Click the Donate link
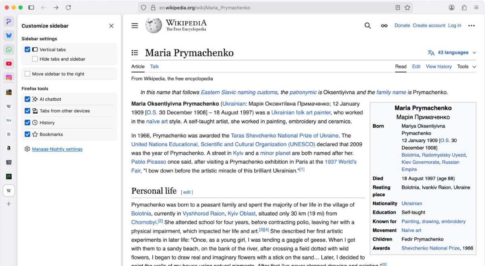The height and width of the screenshot is (266, 485). pyautogui.click(x=402, y=25)
